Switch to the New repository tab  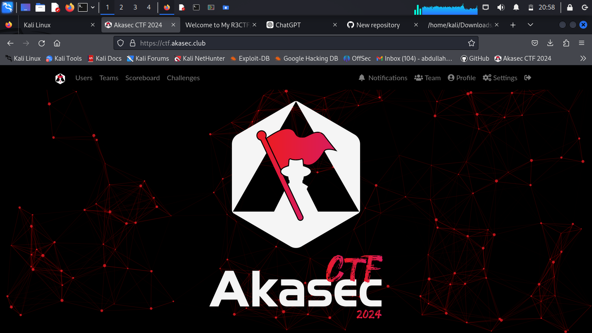(x=382, y=25)
